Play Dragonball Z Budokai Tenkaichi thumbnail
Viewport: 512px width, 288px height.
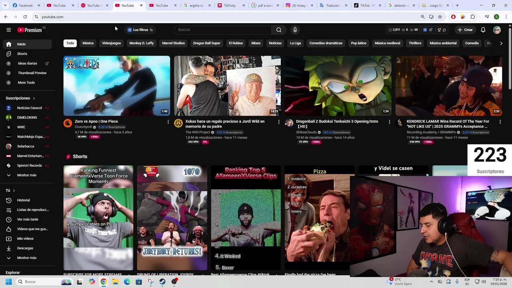[338, 86]
